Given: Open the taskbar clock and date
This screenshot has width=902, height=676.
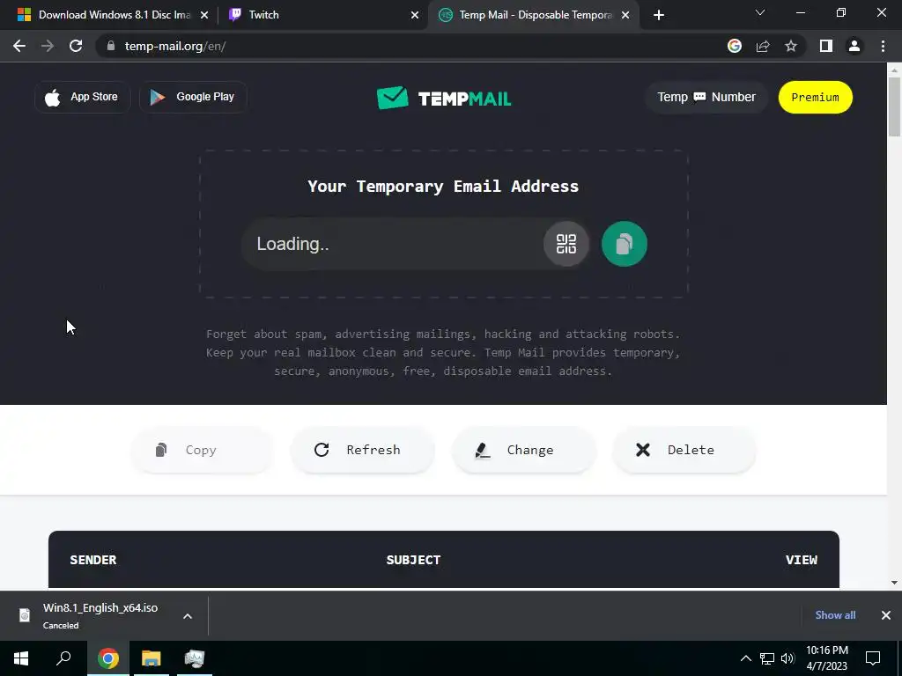Looking at the screenshot, I should (826, 658).
